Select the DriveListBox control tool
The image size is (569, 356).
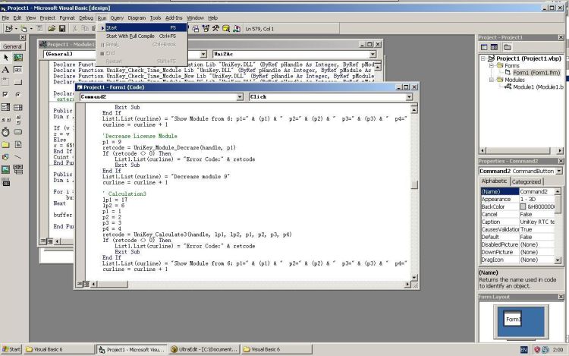[17, 132]
